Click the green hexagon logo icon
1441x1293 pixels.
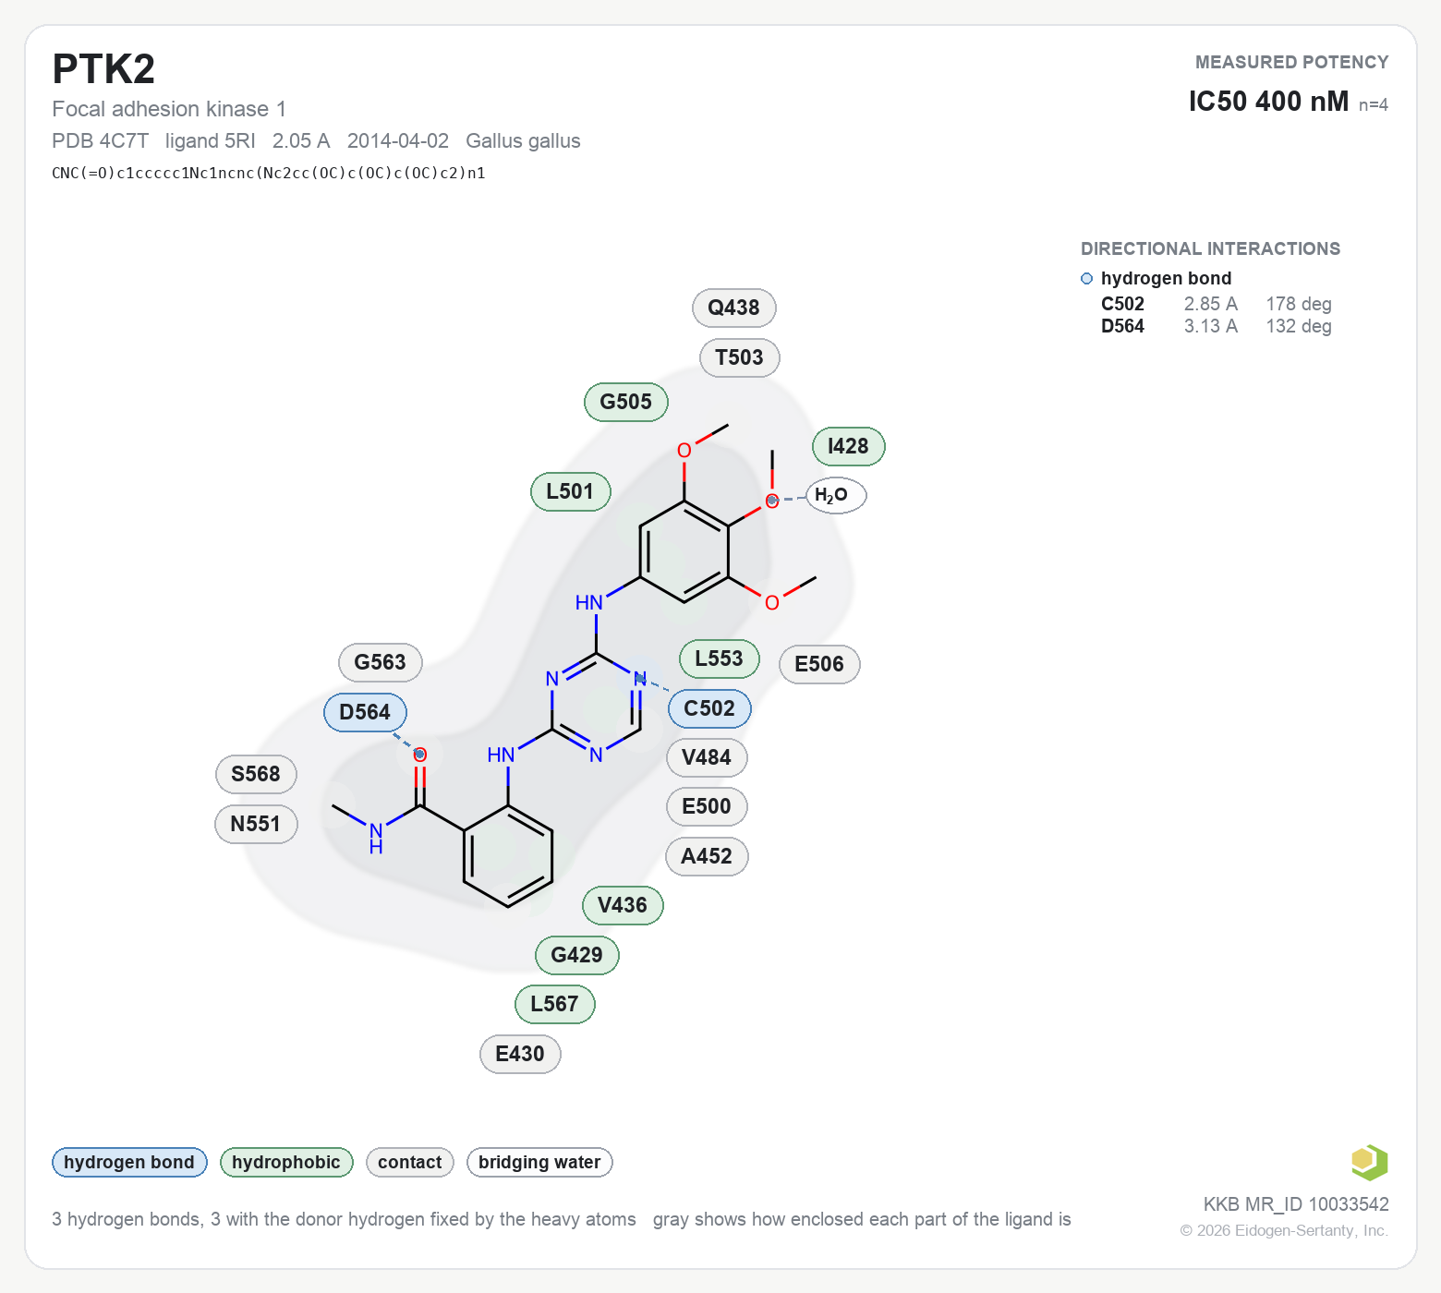1369,1162
